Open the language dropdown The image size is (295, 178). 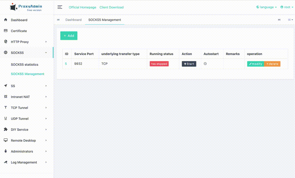(266, 7)
